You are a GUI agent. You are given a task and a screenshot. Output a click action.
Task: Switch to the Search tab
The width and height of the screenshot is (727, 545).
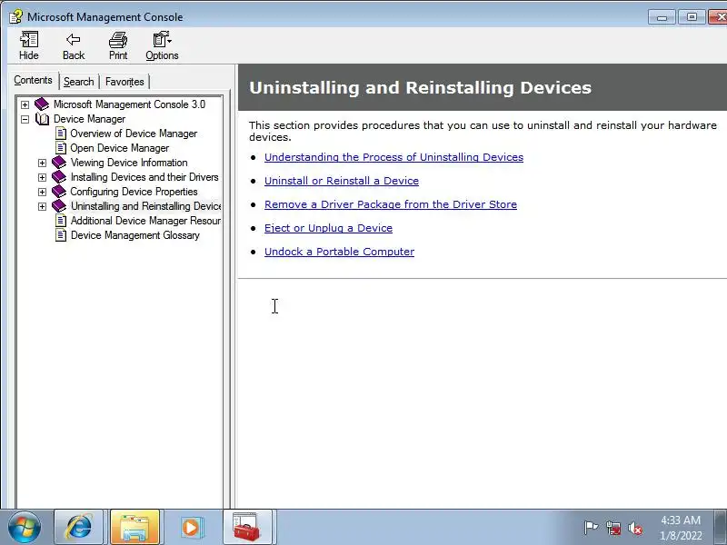(79, 82)
